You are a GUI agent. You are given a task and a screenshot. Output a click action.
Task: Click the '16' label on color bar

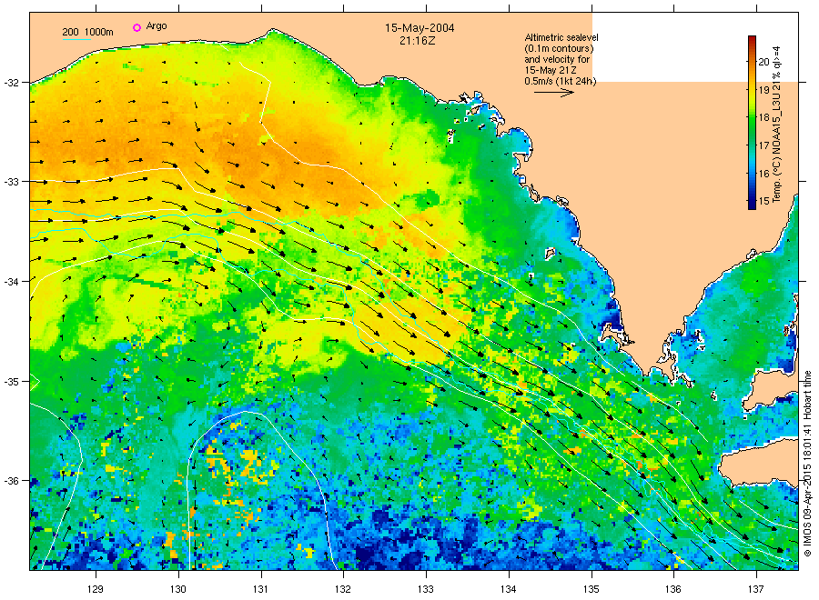coord(763,174)
